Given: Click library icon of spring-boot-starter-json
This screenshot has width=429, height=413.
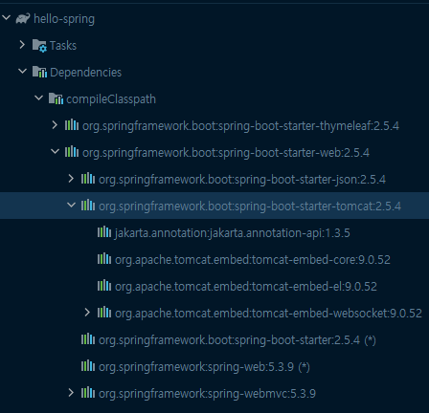Looking at the screenshot, I should click(x=88, y=179).
